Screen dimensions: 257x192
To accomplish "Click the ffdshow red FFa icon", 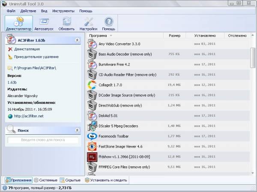I will point(92,157).
